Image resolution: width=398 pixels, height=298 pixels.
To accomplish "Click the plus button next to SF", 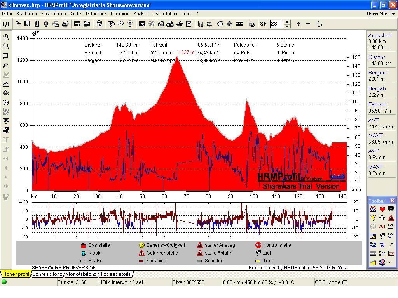I will [x=298, y=24].
